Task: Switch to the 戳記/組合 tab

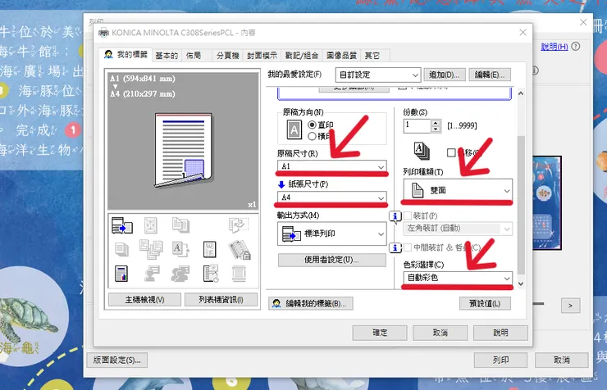Action: (x=302, y=56)
